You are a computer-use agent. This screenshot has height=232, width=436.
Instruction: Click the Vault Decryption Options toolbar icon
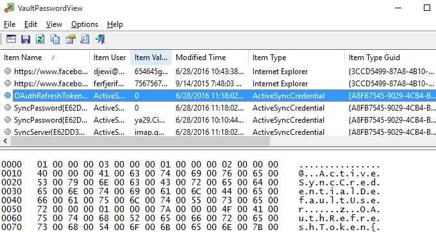pos(11,39)
